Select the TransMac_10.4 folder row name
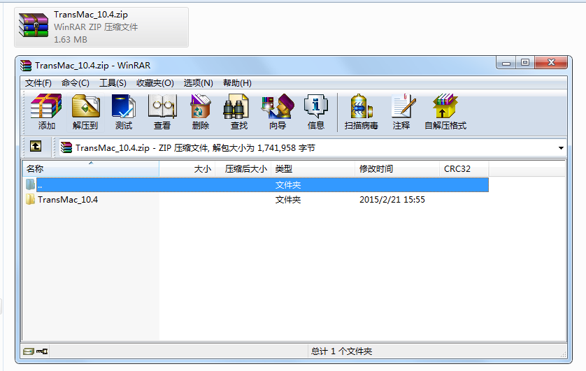Viewport: 586px width, 371px height. coord(68,200)
